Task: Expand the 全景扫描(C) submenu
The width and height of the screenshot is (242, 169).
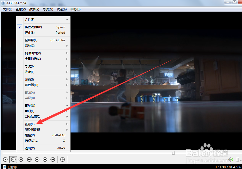Action: tap(43, 59)
